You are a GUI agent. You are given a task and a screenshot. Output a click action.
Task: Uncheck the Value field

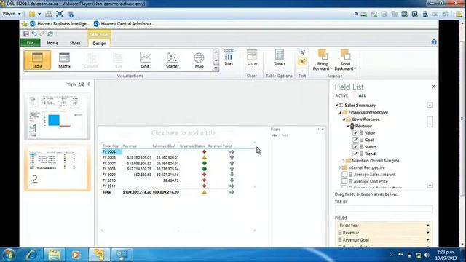point(355,132)
